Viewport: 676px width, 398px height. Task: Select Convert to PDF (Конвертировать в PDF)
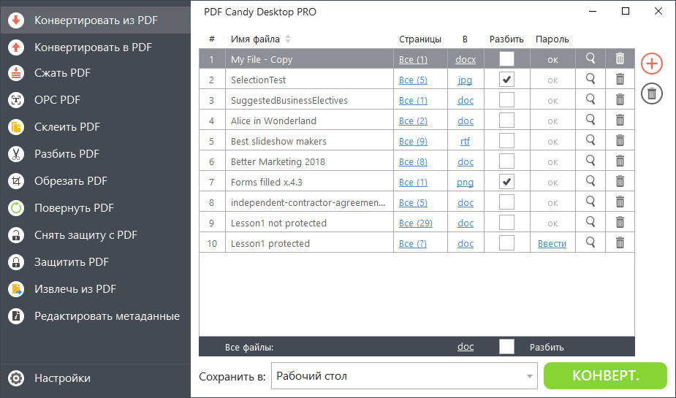[x=93, y=47]
